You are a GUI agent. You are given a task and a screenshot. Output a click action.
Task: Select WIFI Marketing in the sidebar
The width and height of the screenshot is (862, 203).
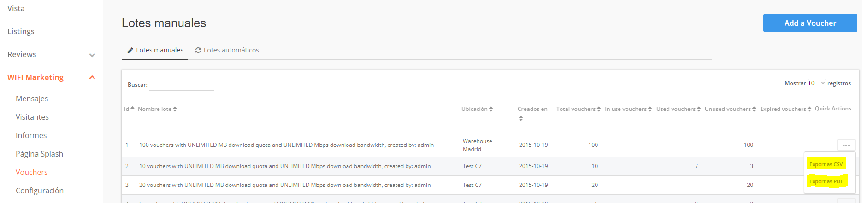[35, 77]
